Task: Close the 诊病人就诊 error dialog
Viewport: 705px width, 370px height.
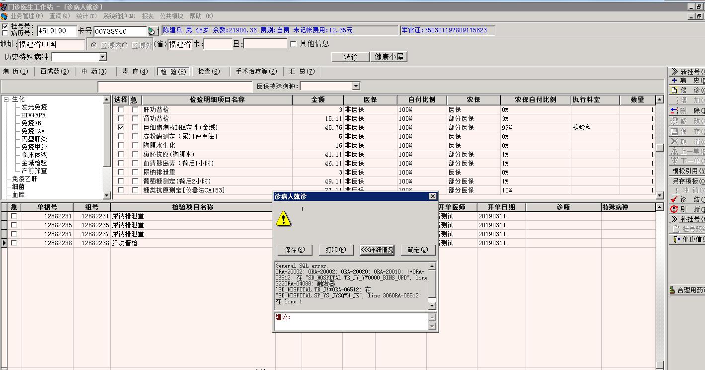Action: point(432,196)
